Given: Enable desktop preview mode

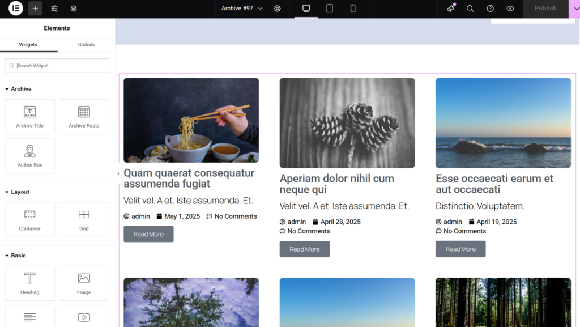Looking at the screenshot, I should tap(306, 9).
